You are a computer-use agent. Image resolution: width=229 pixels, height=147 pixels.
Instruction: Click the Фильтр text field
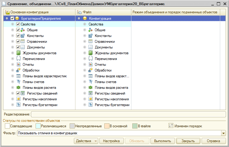click(x=119, y=133)
